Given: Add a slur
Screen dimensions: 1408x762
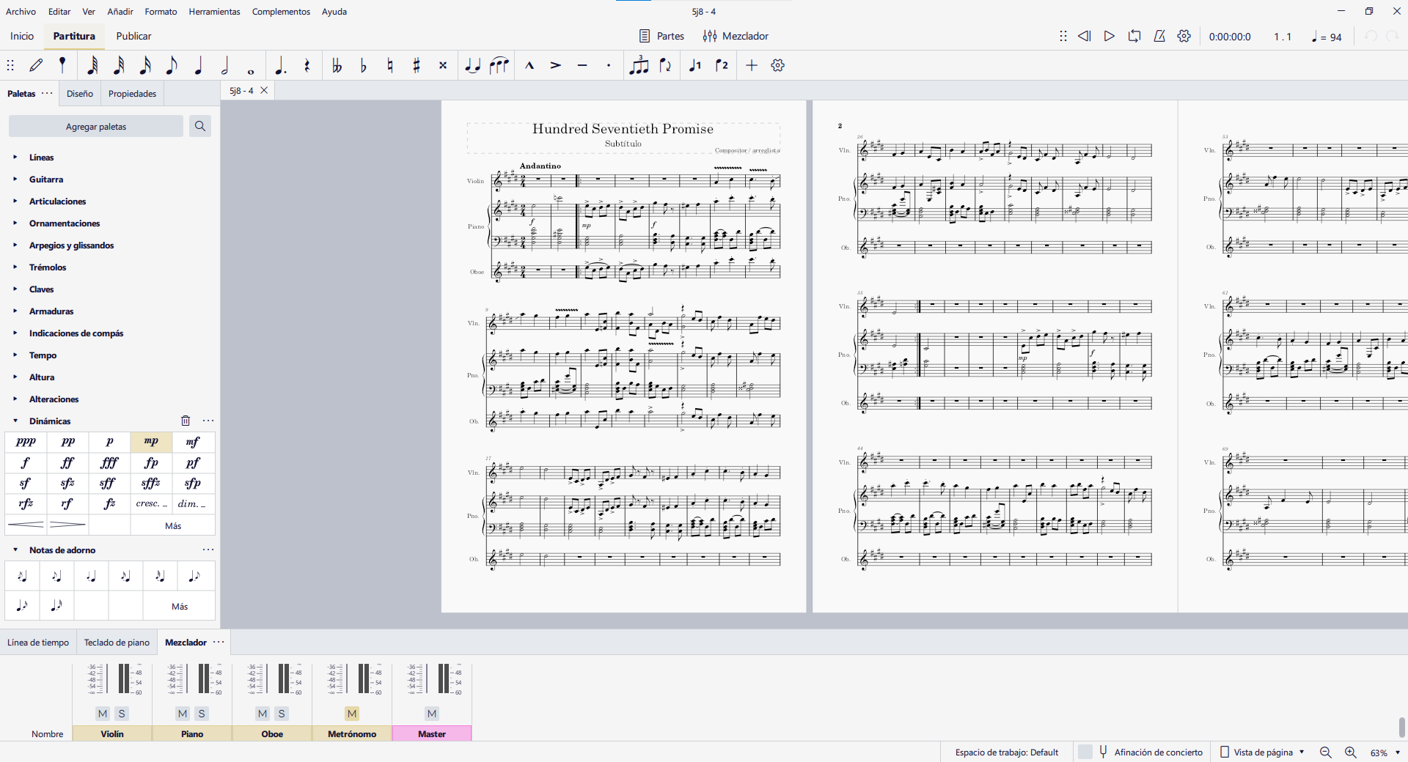Looking at the screenshot, I should pos(499,65).
